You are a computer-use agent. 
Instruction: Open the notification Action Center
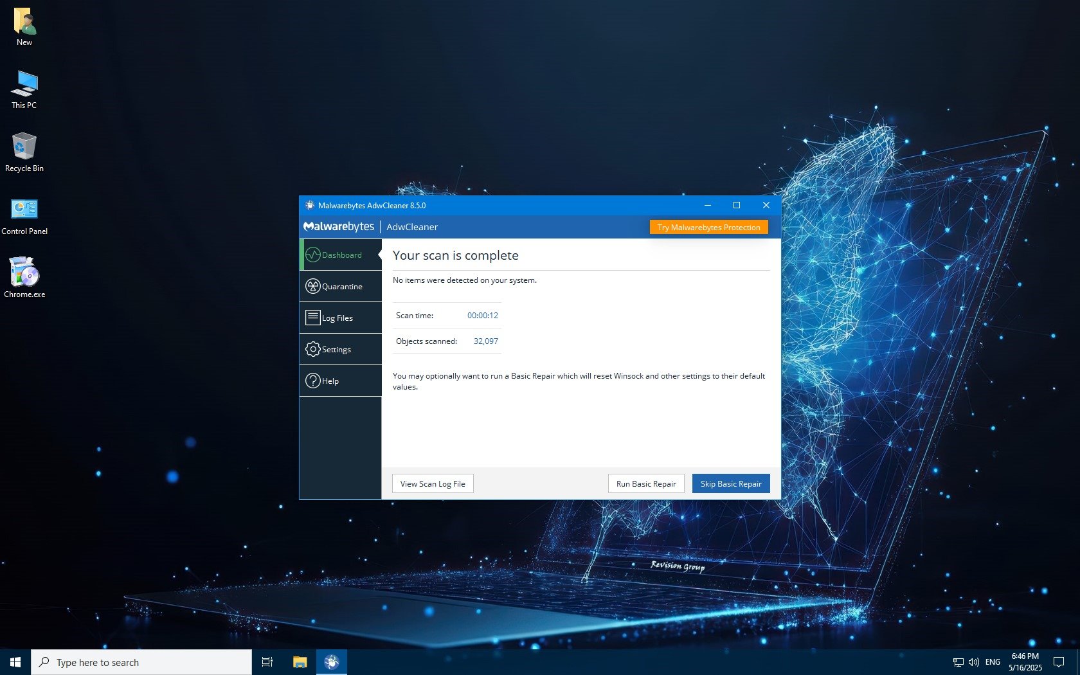click(1059, 662)
